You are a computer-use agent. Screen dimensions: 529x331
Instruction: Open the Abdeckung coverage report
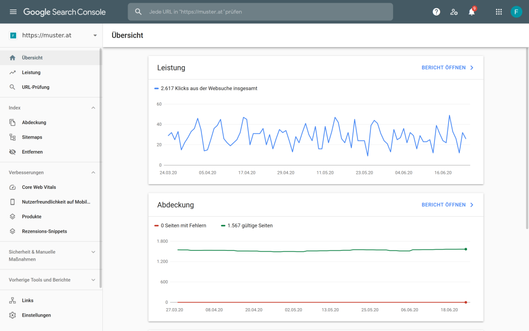[x=35, y=122]
